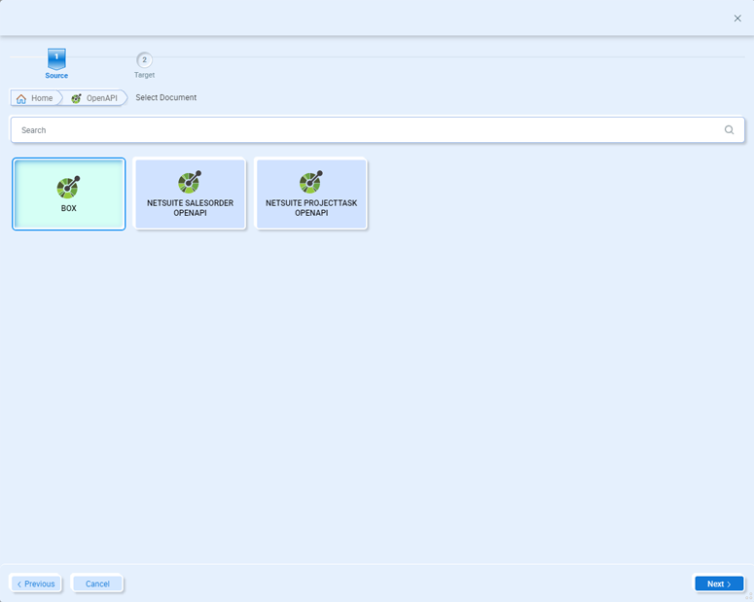The height and width of the screenshot is (602, 754).
Task: Select the NETSUITE PROJECTTASK OPENAPI card
Action: click(x=311, y=194)
